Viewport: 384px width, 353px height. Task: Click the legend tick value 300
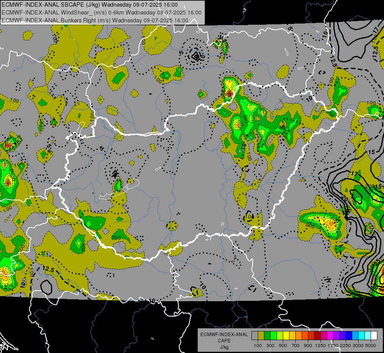(270, 346)
